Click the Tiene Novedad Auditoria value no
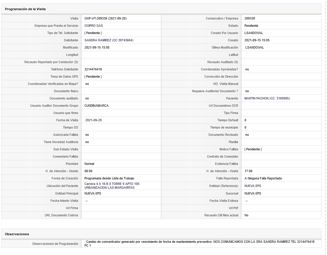 87,142
